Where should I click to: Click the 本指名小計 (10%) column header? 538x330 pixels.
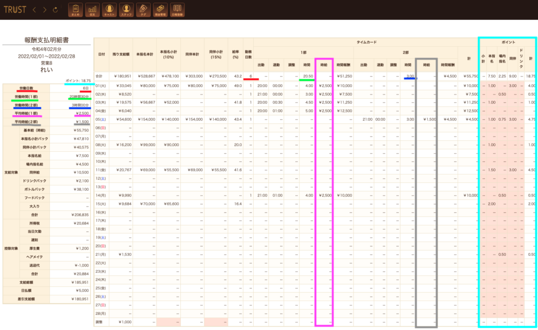tap(169, 55)
